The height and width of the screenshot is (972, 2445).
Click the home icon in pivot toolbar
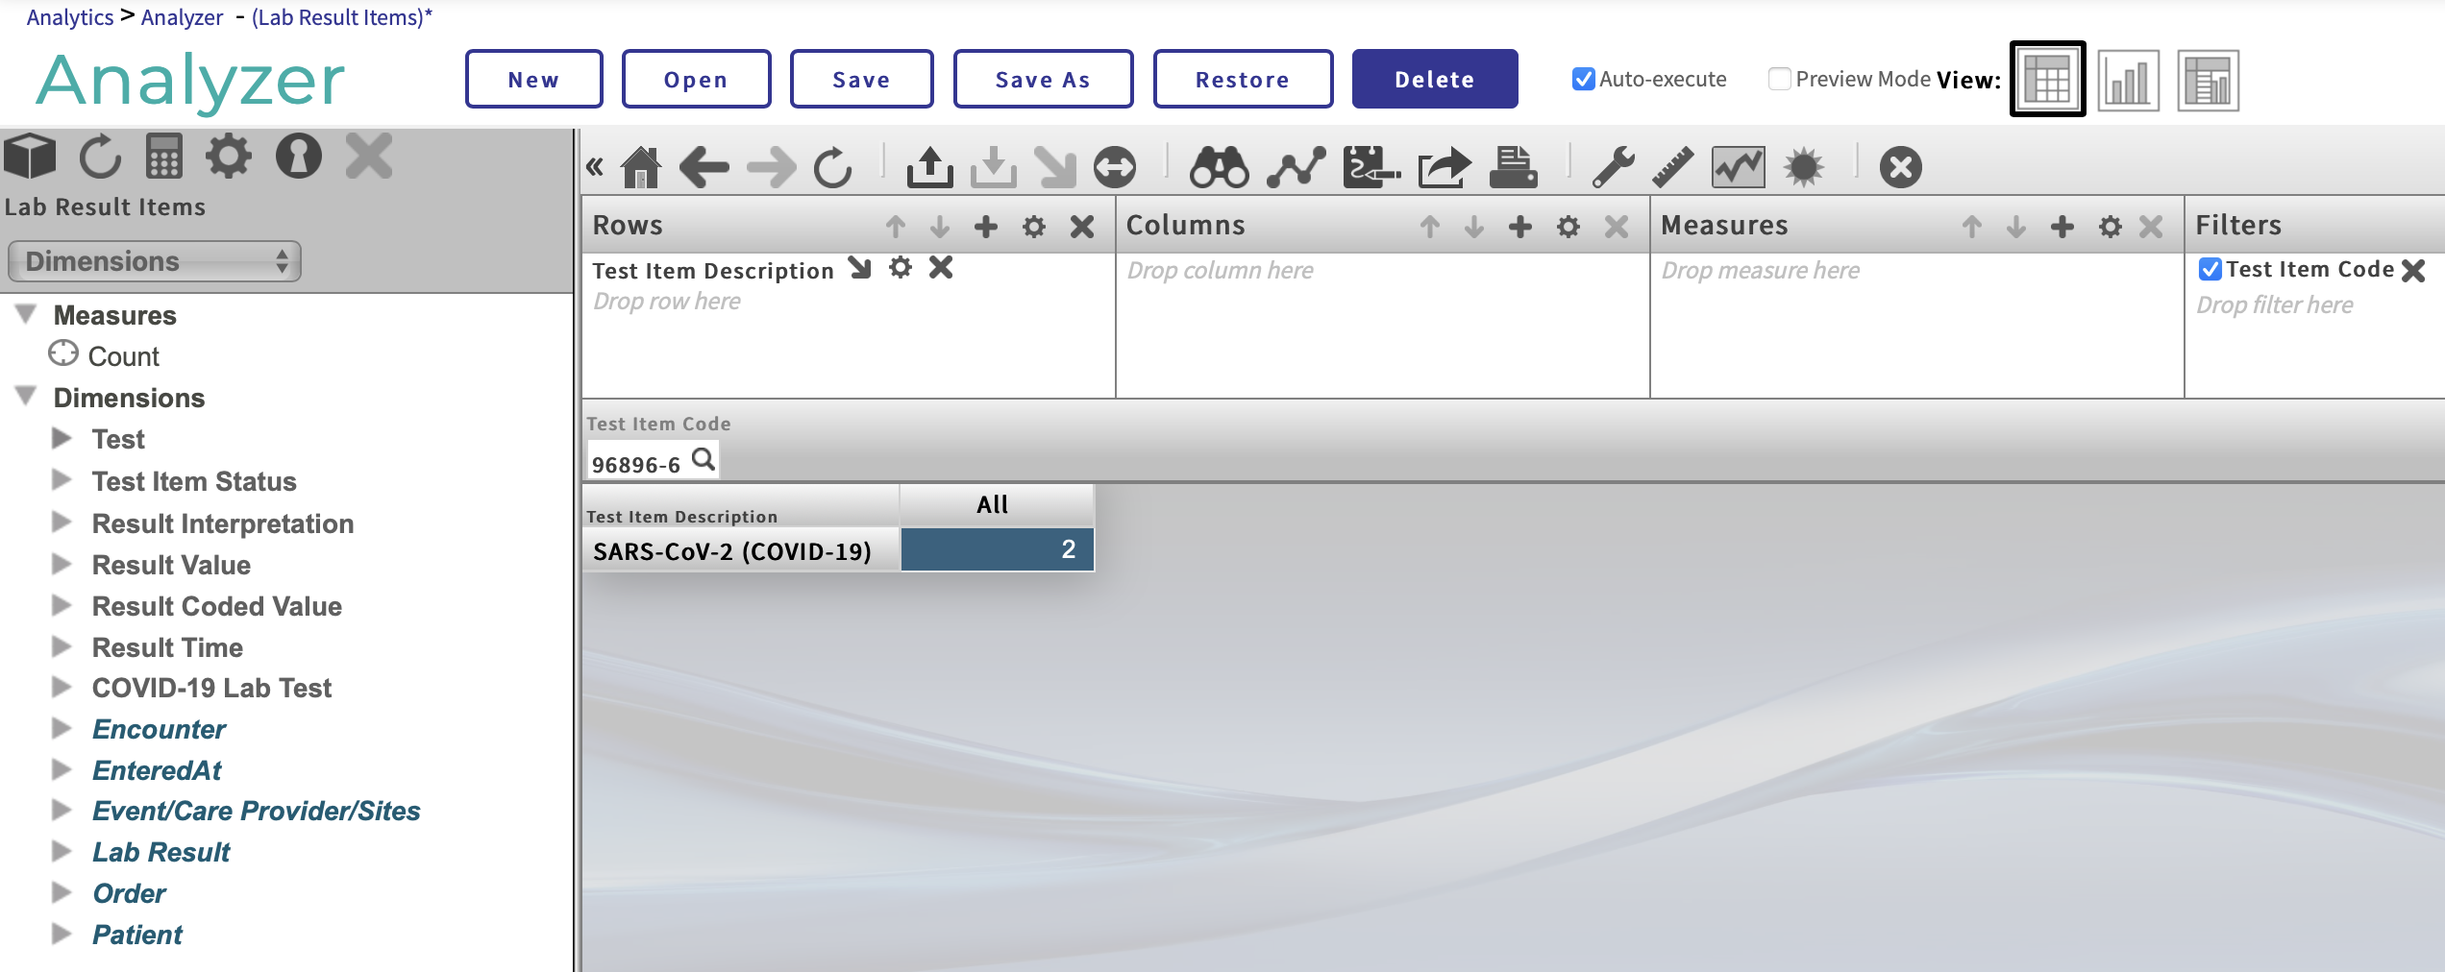[x=640, y=167]
